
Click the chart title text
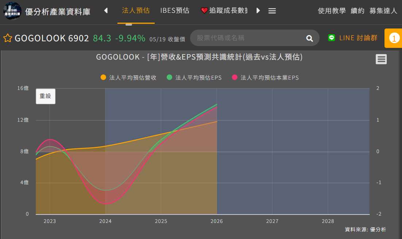point(199,57)
